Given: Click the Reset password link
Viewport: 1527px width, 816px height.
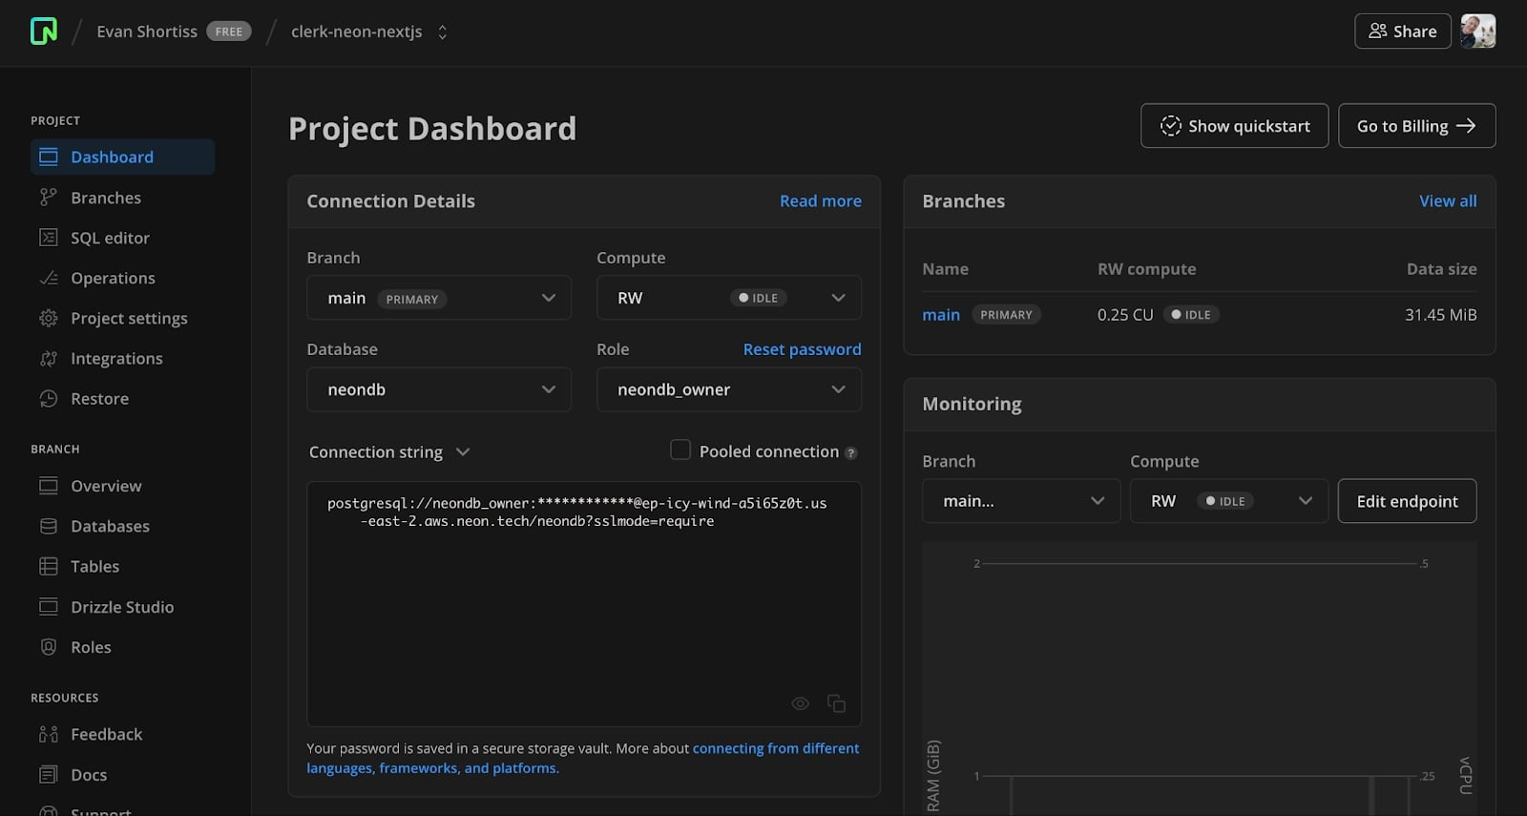Looking at the screenshot, I should point(802,349).
